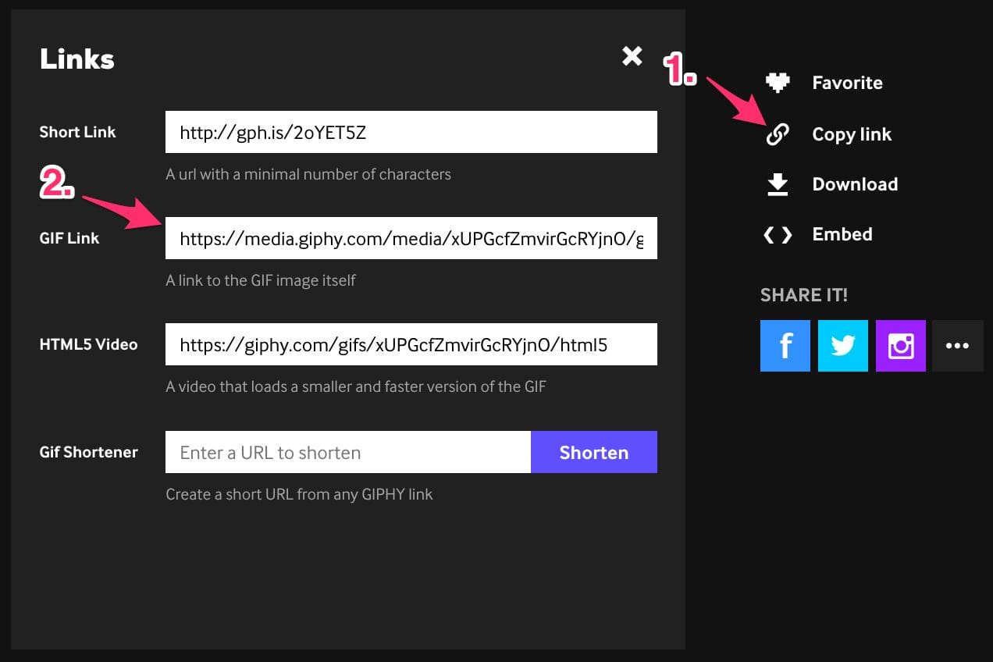Select the Short Link URL field
Viewport: 993px width, 662px height.
411,132
